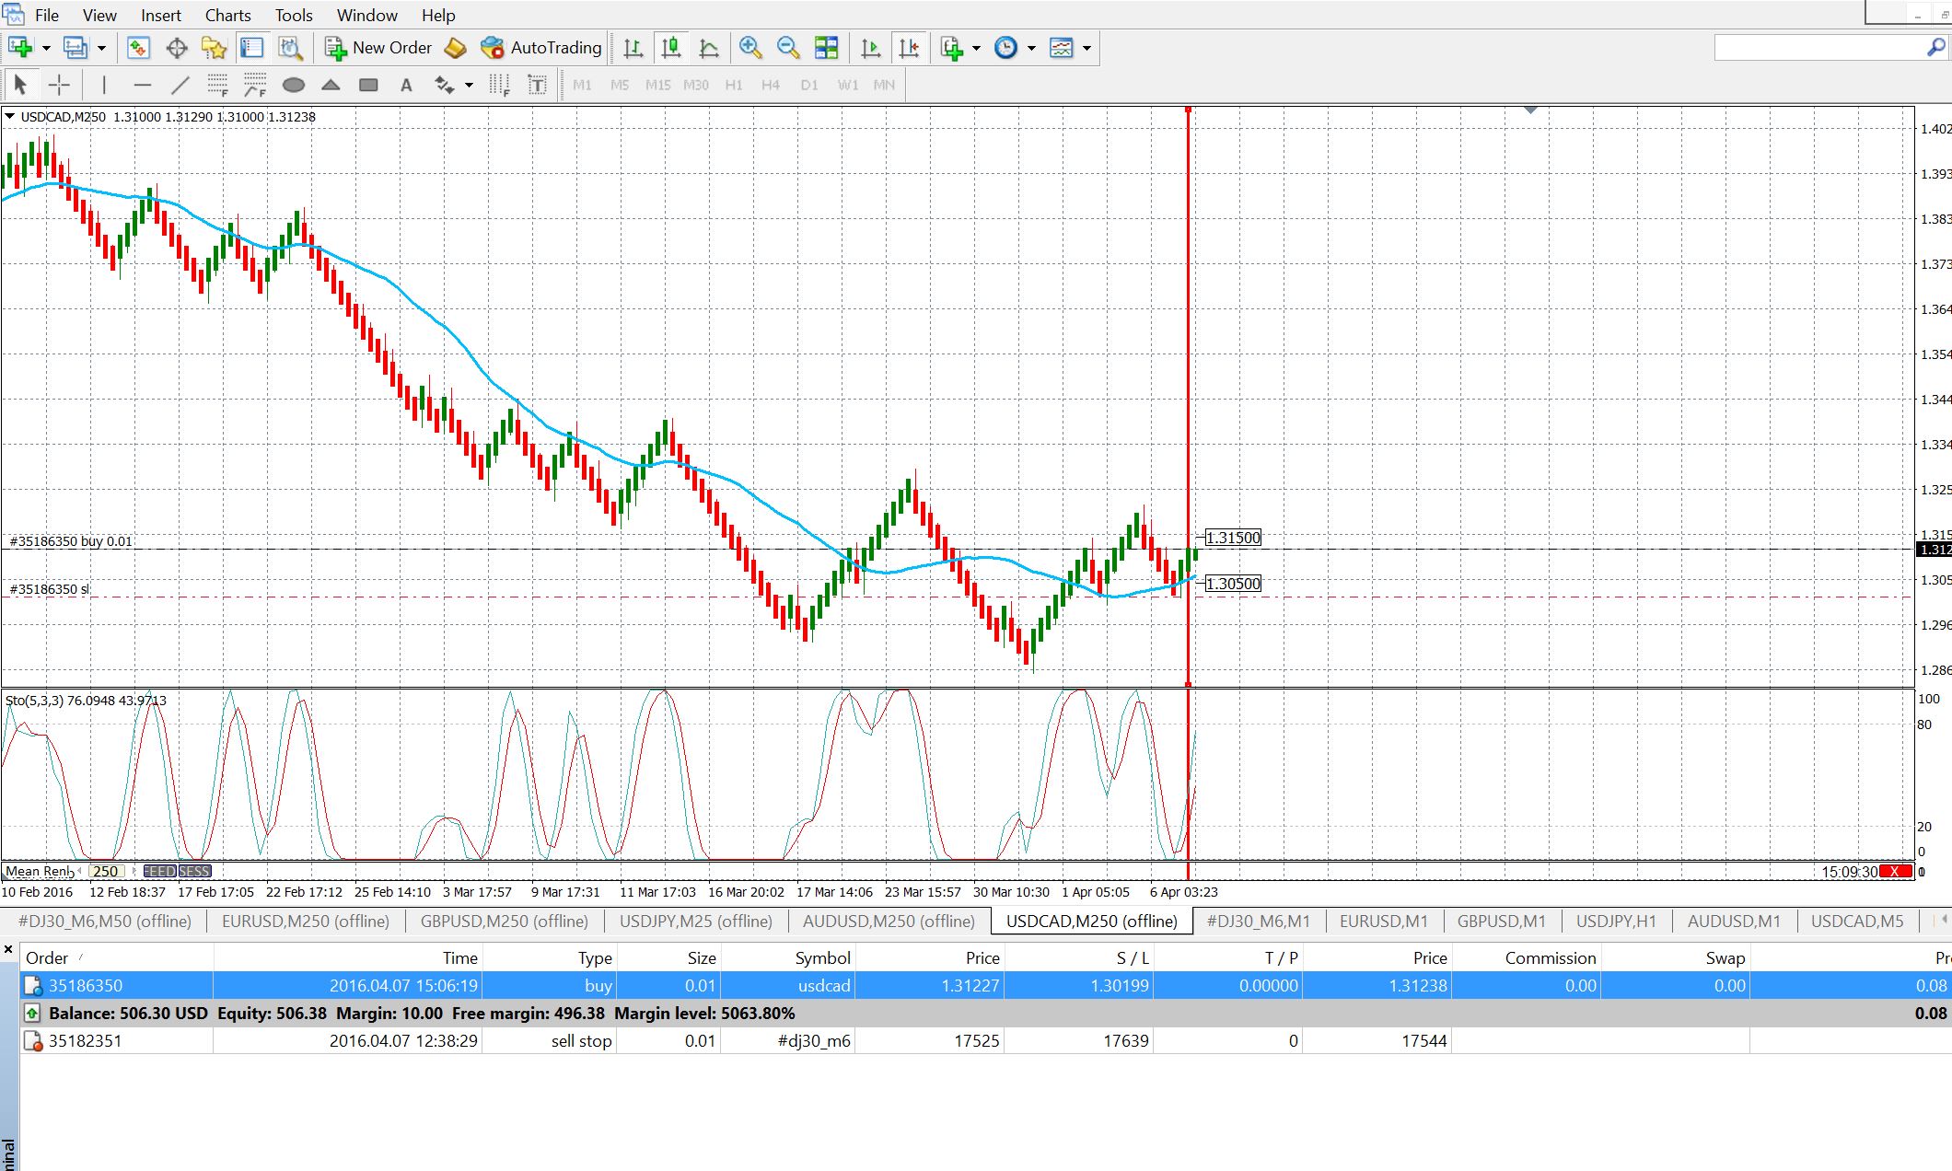Zoom out on the chart
Screen dimensions: 1952x1171
point(788,48)
